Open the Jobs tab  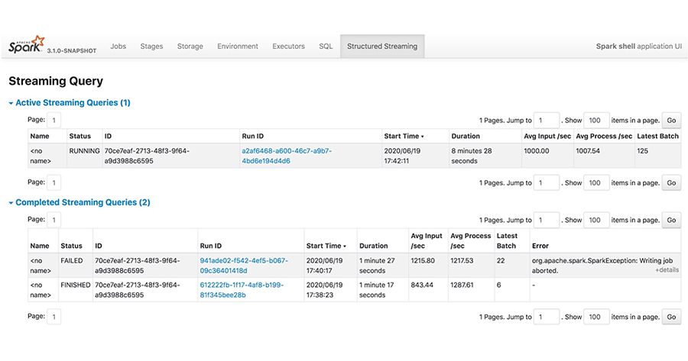coord(118,47)
